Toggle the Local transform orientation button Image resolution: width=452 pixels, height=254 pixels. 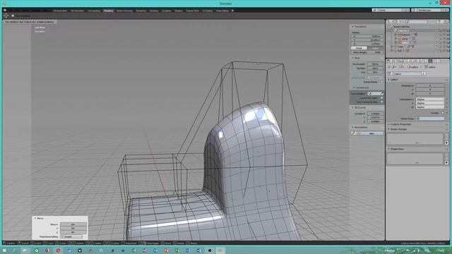coord(375,48)
